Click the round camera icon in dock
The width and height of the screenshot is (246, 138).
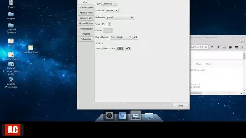(x=109, y=116)
